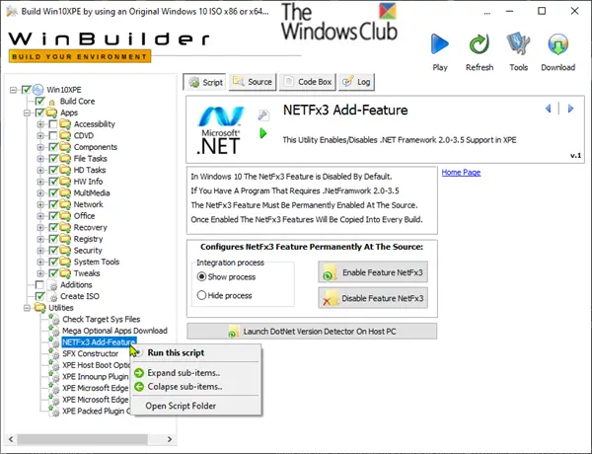This screenshot has height=454, width=592.
Task: Open the Code Box tab
Action: click(x=307, y=82)
